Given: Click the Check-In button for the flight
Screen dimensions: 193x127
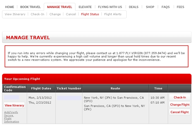Looking at the screenshot, I should (x=180, y=97).
